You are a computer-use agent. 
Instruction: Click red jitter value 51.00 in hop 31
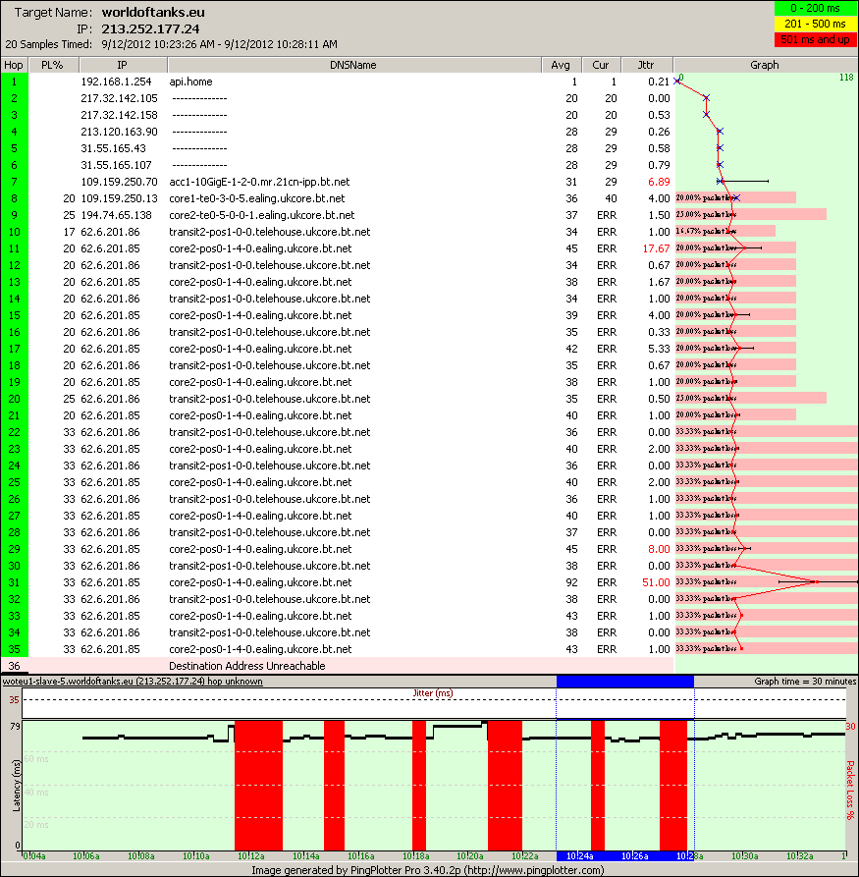pos(657,582)
